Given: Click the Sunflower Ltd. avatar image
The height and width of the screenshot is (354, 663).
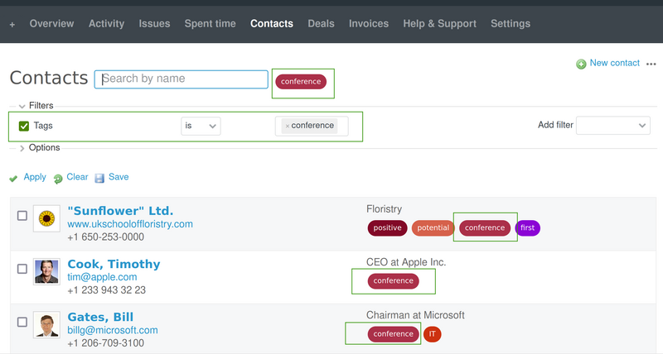Looking at the screenshot, I should 46,218.
